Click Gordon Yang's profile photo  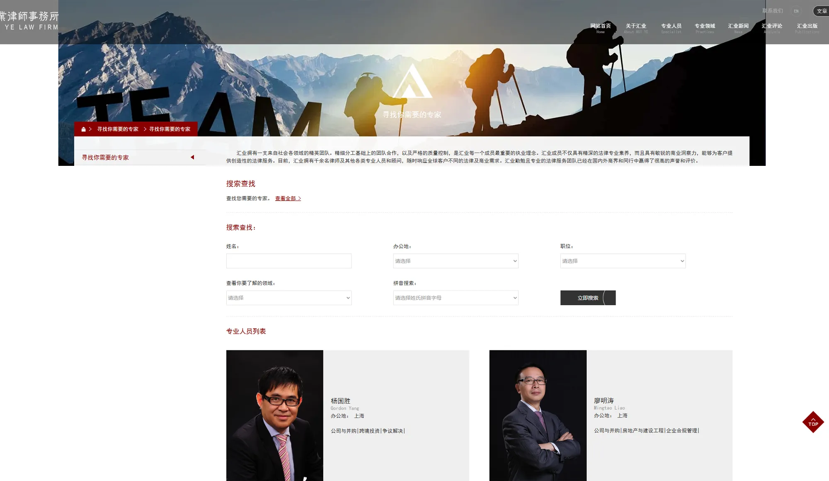(x=274, y=415)
